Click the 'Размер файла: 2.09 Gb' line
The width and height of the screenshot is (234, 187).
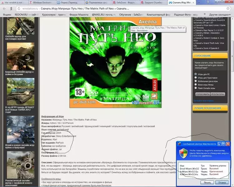pos(54,156)
